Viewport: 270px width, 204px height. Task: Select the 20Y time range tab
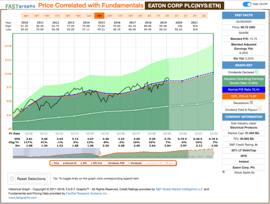[26, 16]
